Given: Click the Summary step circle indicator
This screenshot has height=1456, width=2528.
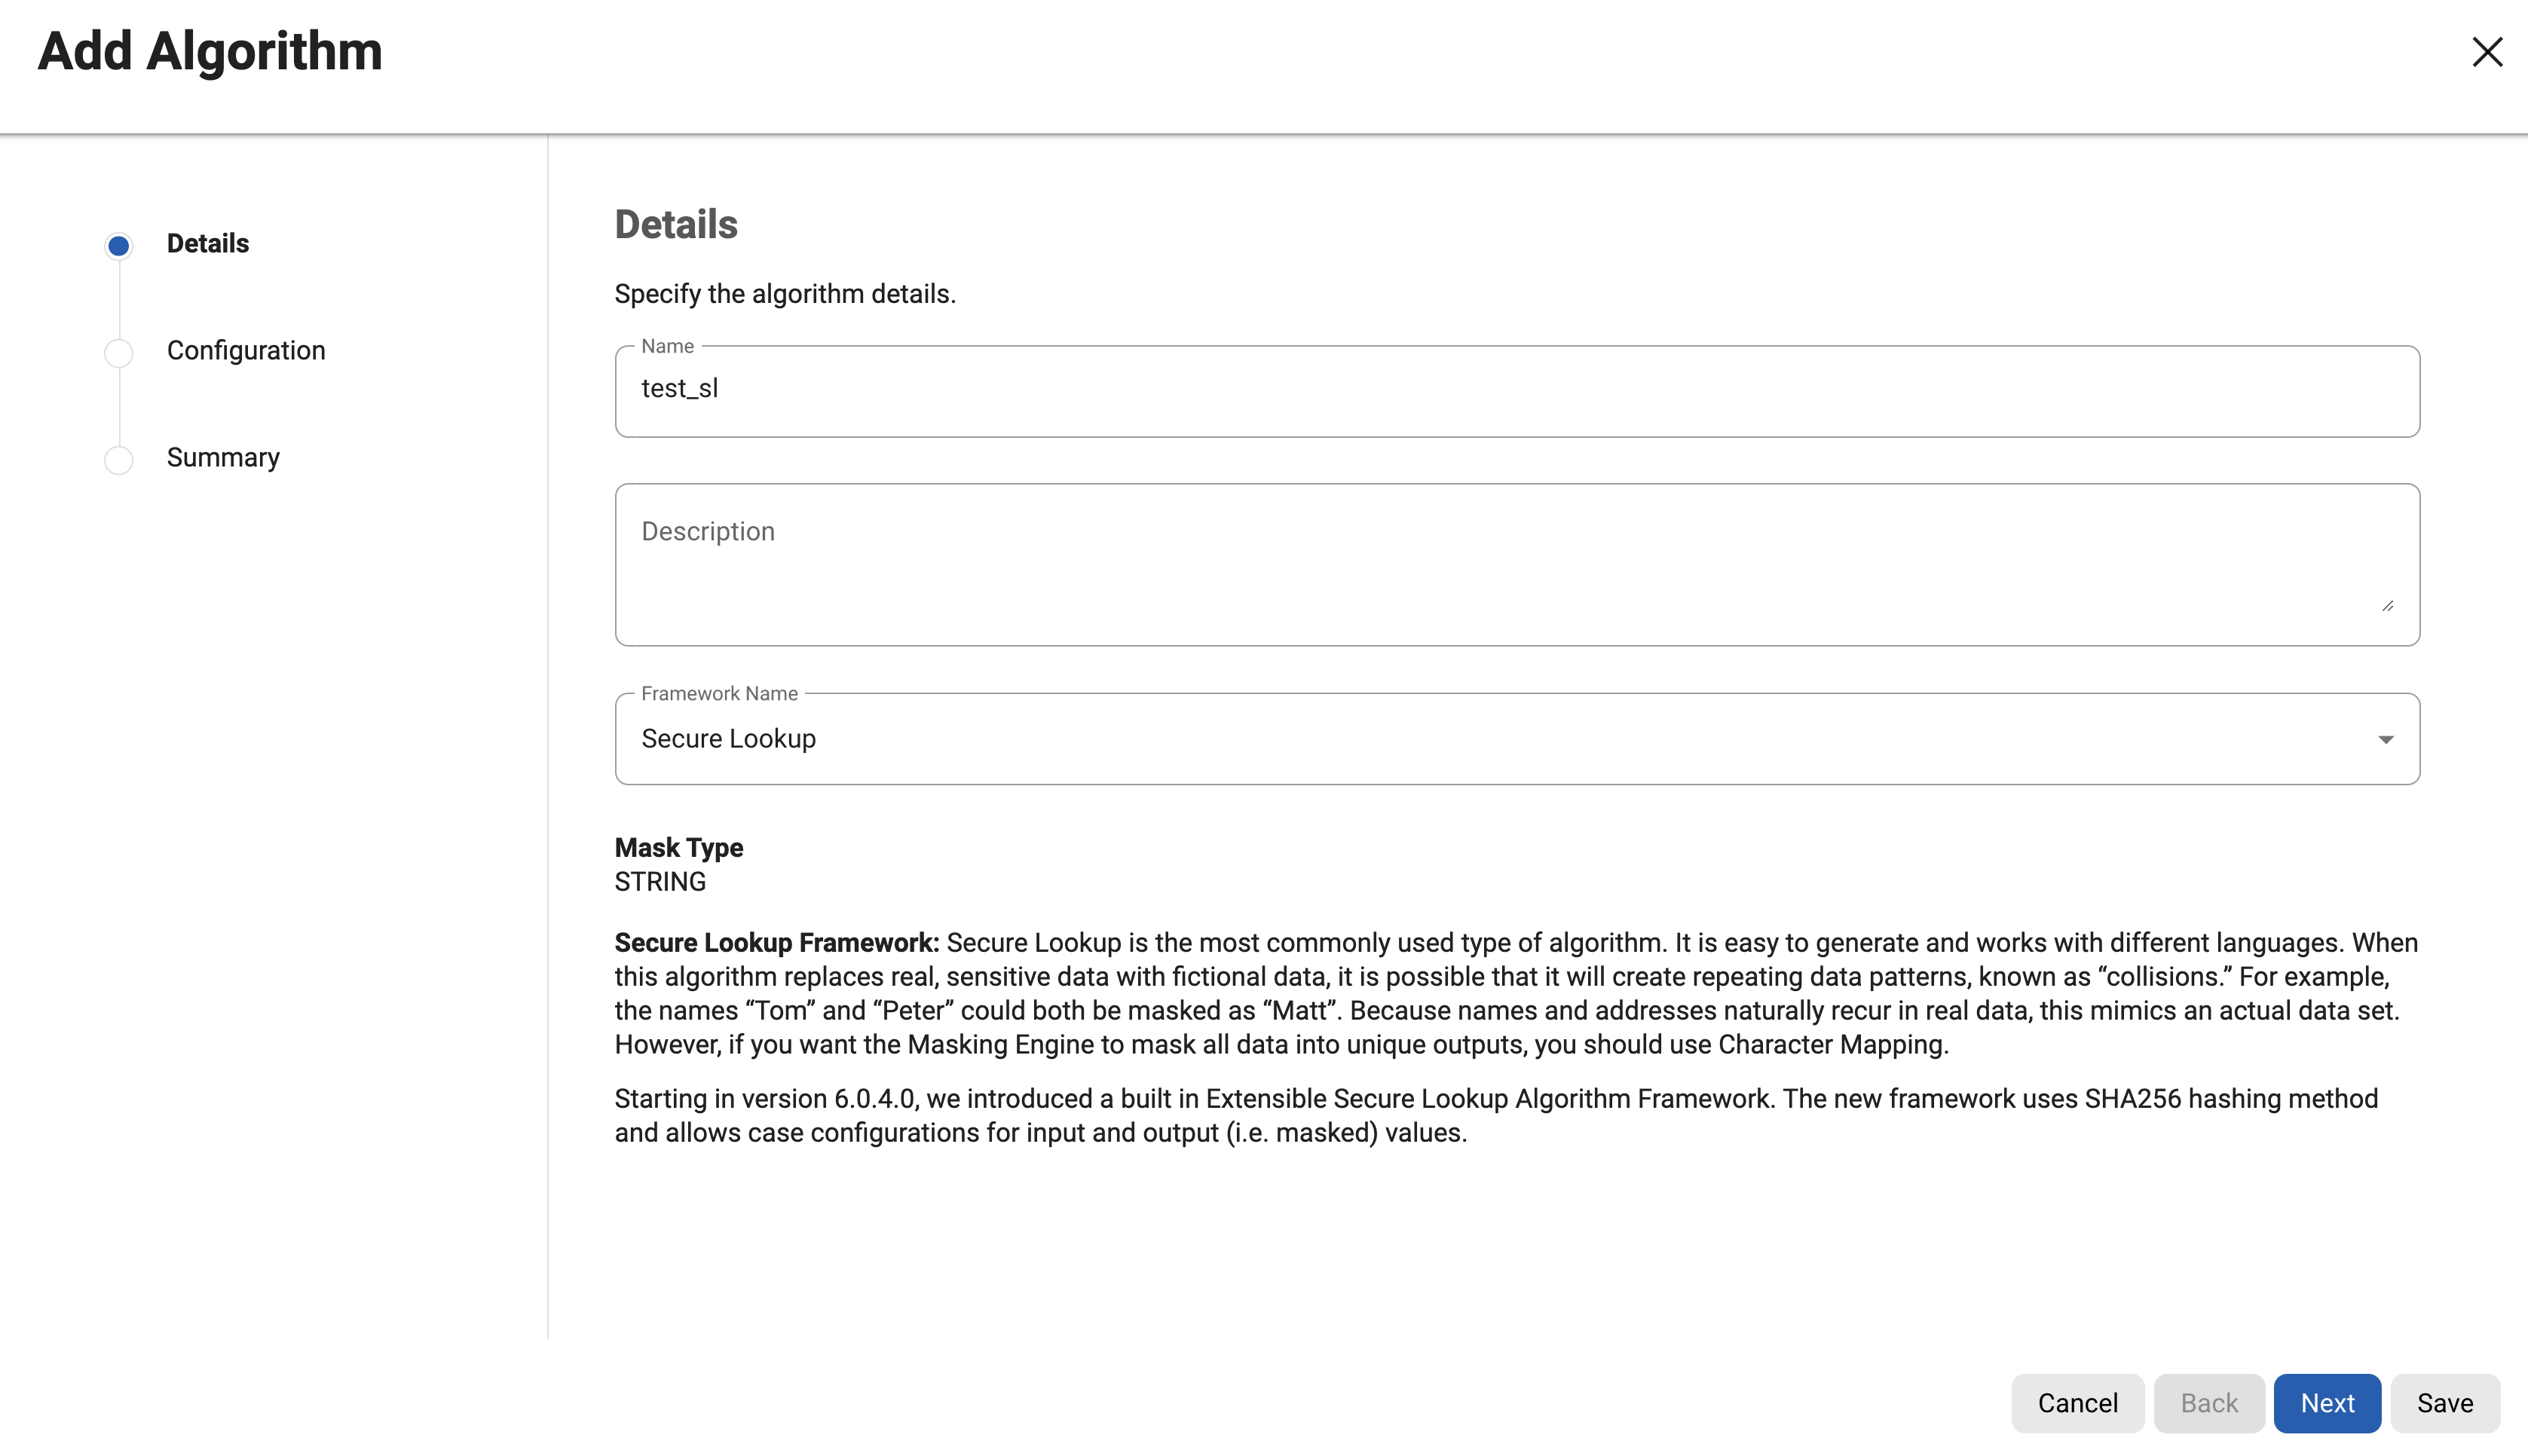Looking at the screenshot, I should (119, 460).
